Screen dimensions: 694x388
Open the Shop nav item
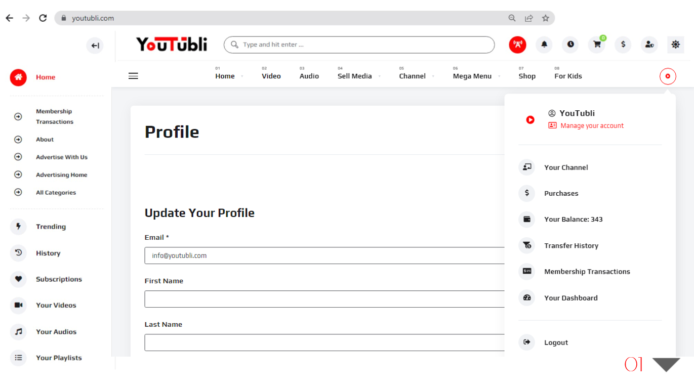527,76
